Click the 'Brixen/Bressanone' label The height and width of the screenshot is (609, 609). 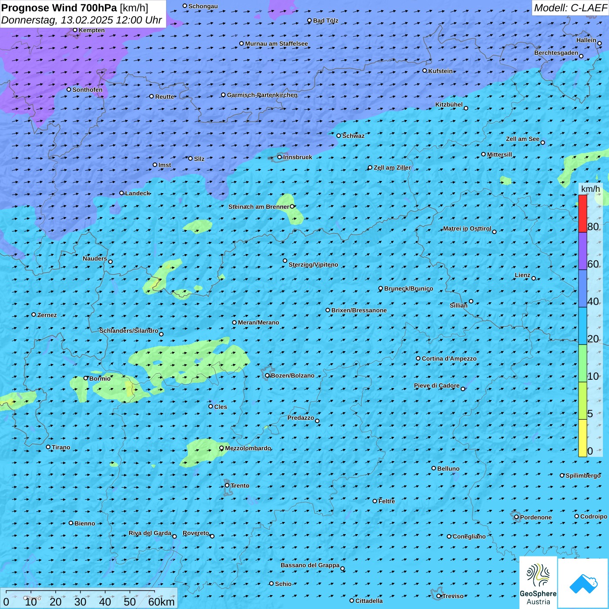click(359, 310)
